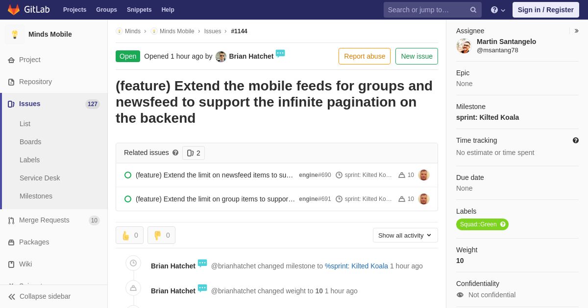This screenshot has height=308, width=588.
Task: Click the thumbs up reaction button
Action: tap(129, 235)
